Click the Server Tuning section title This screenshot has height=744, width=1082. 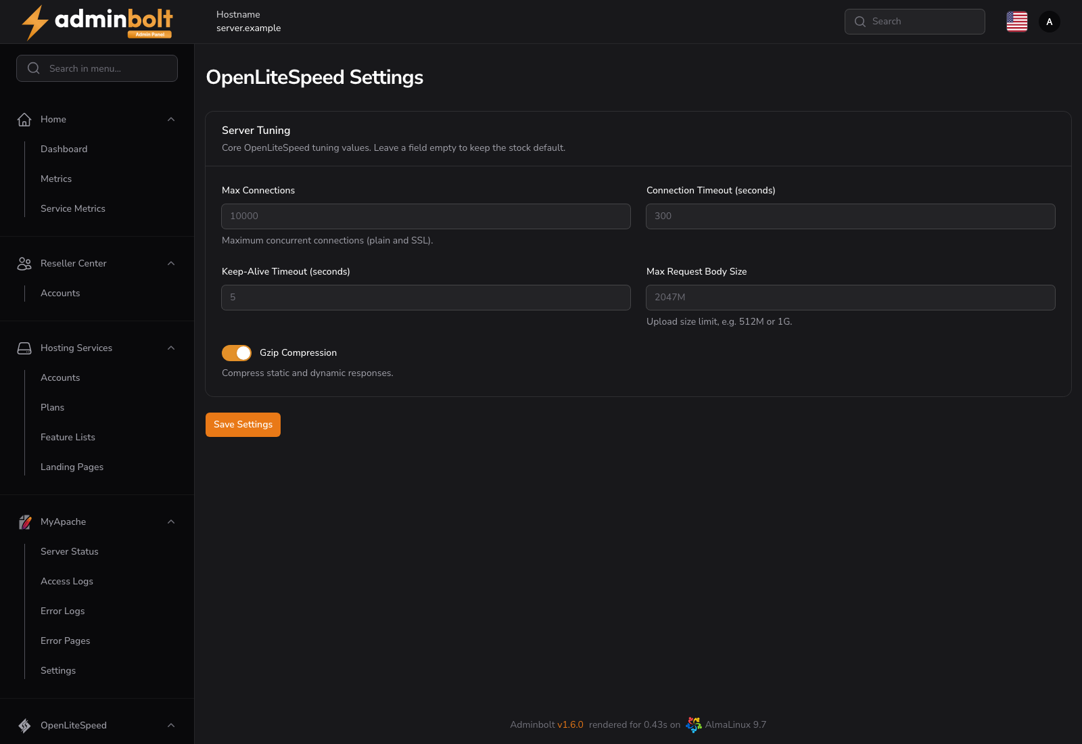(256, 130)
